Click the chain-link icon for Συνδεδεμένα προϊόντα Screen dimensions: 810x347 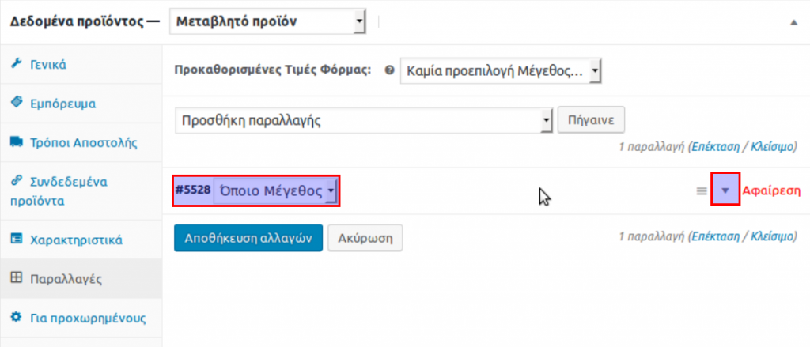16,181
